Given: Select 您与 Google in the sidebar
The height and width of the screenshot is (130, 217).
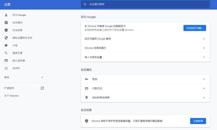Looking at the screenshot, I should (19, 15).
